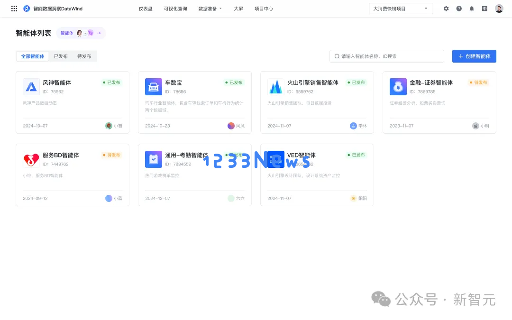
Task: Open the settings gear icon
Action: pos(446,9)
